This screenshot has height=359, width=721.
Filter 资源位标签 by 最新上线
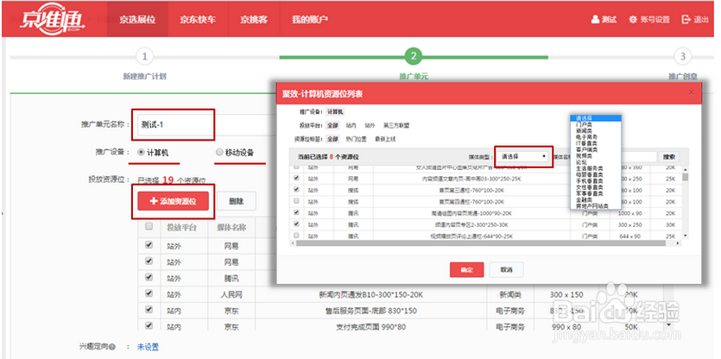[x=385, y=139]
